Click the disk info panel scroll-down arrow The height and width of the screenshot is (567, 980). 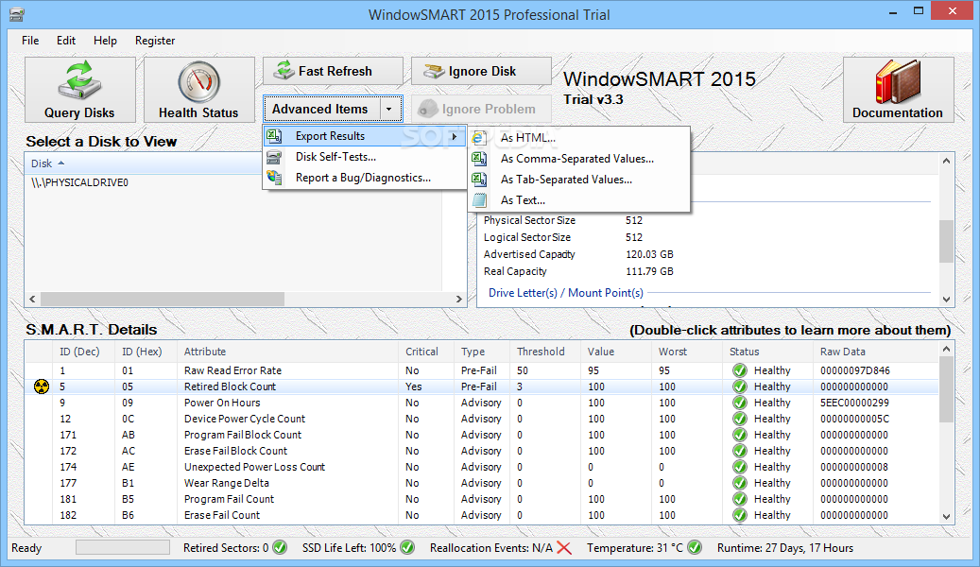946,300
